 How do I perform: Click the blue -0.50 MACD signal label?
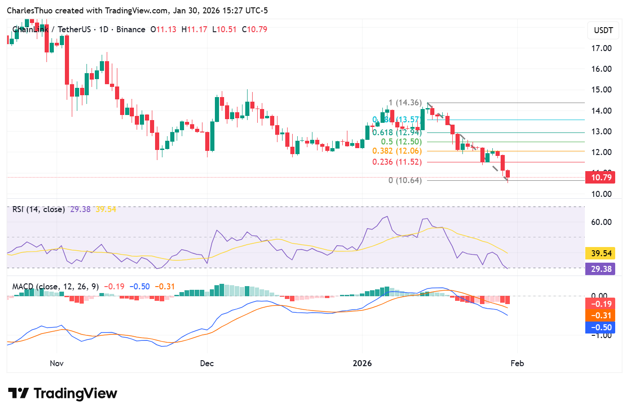(x=600, y=327)
